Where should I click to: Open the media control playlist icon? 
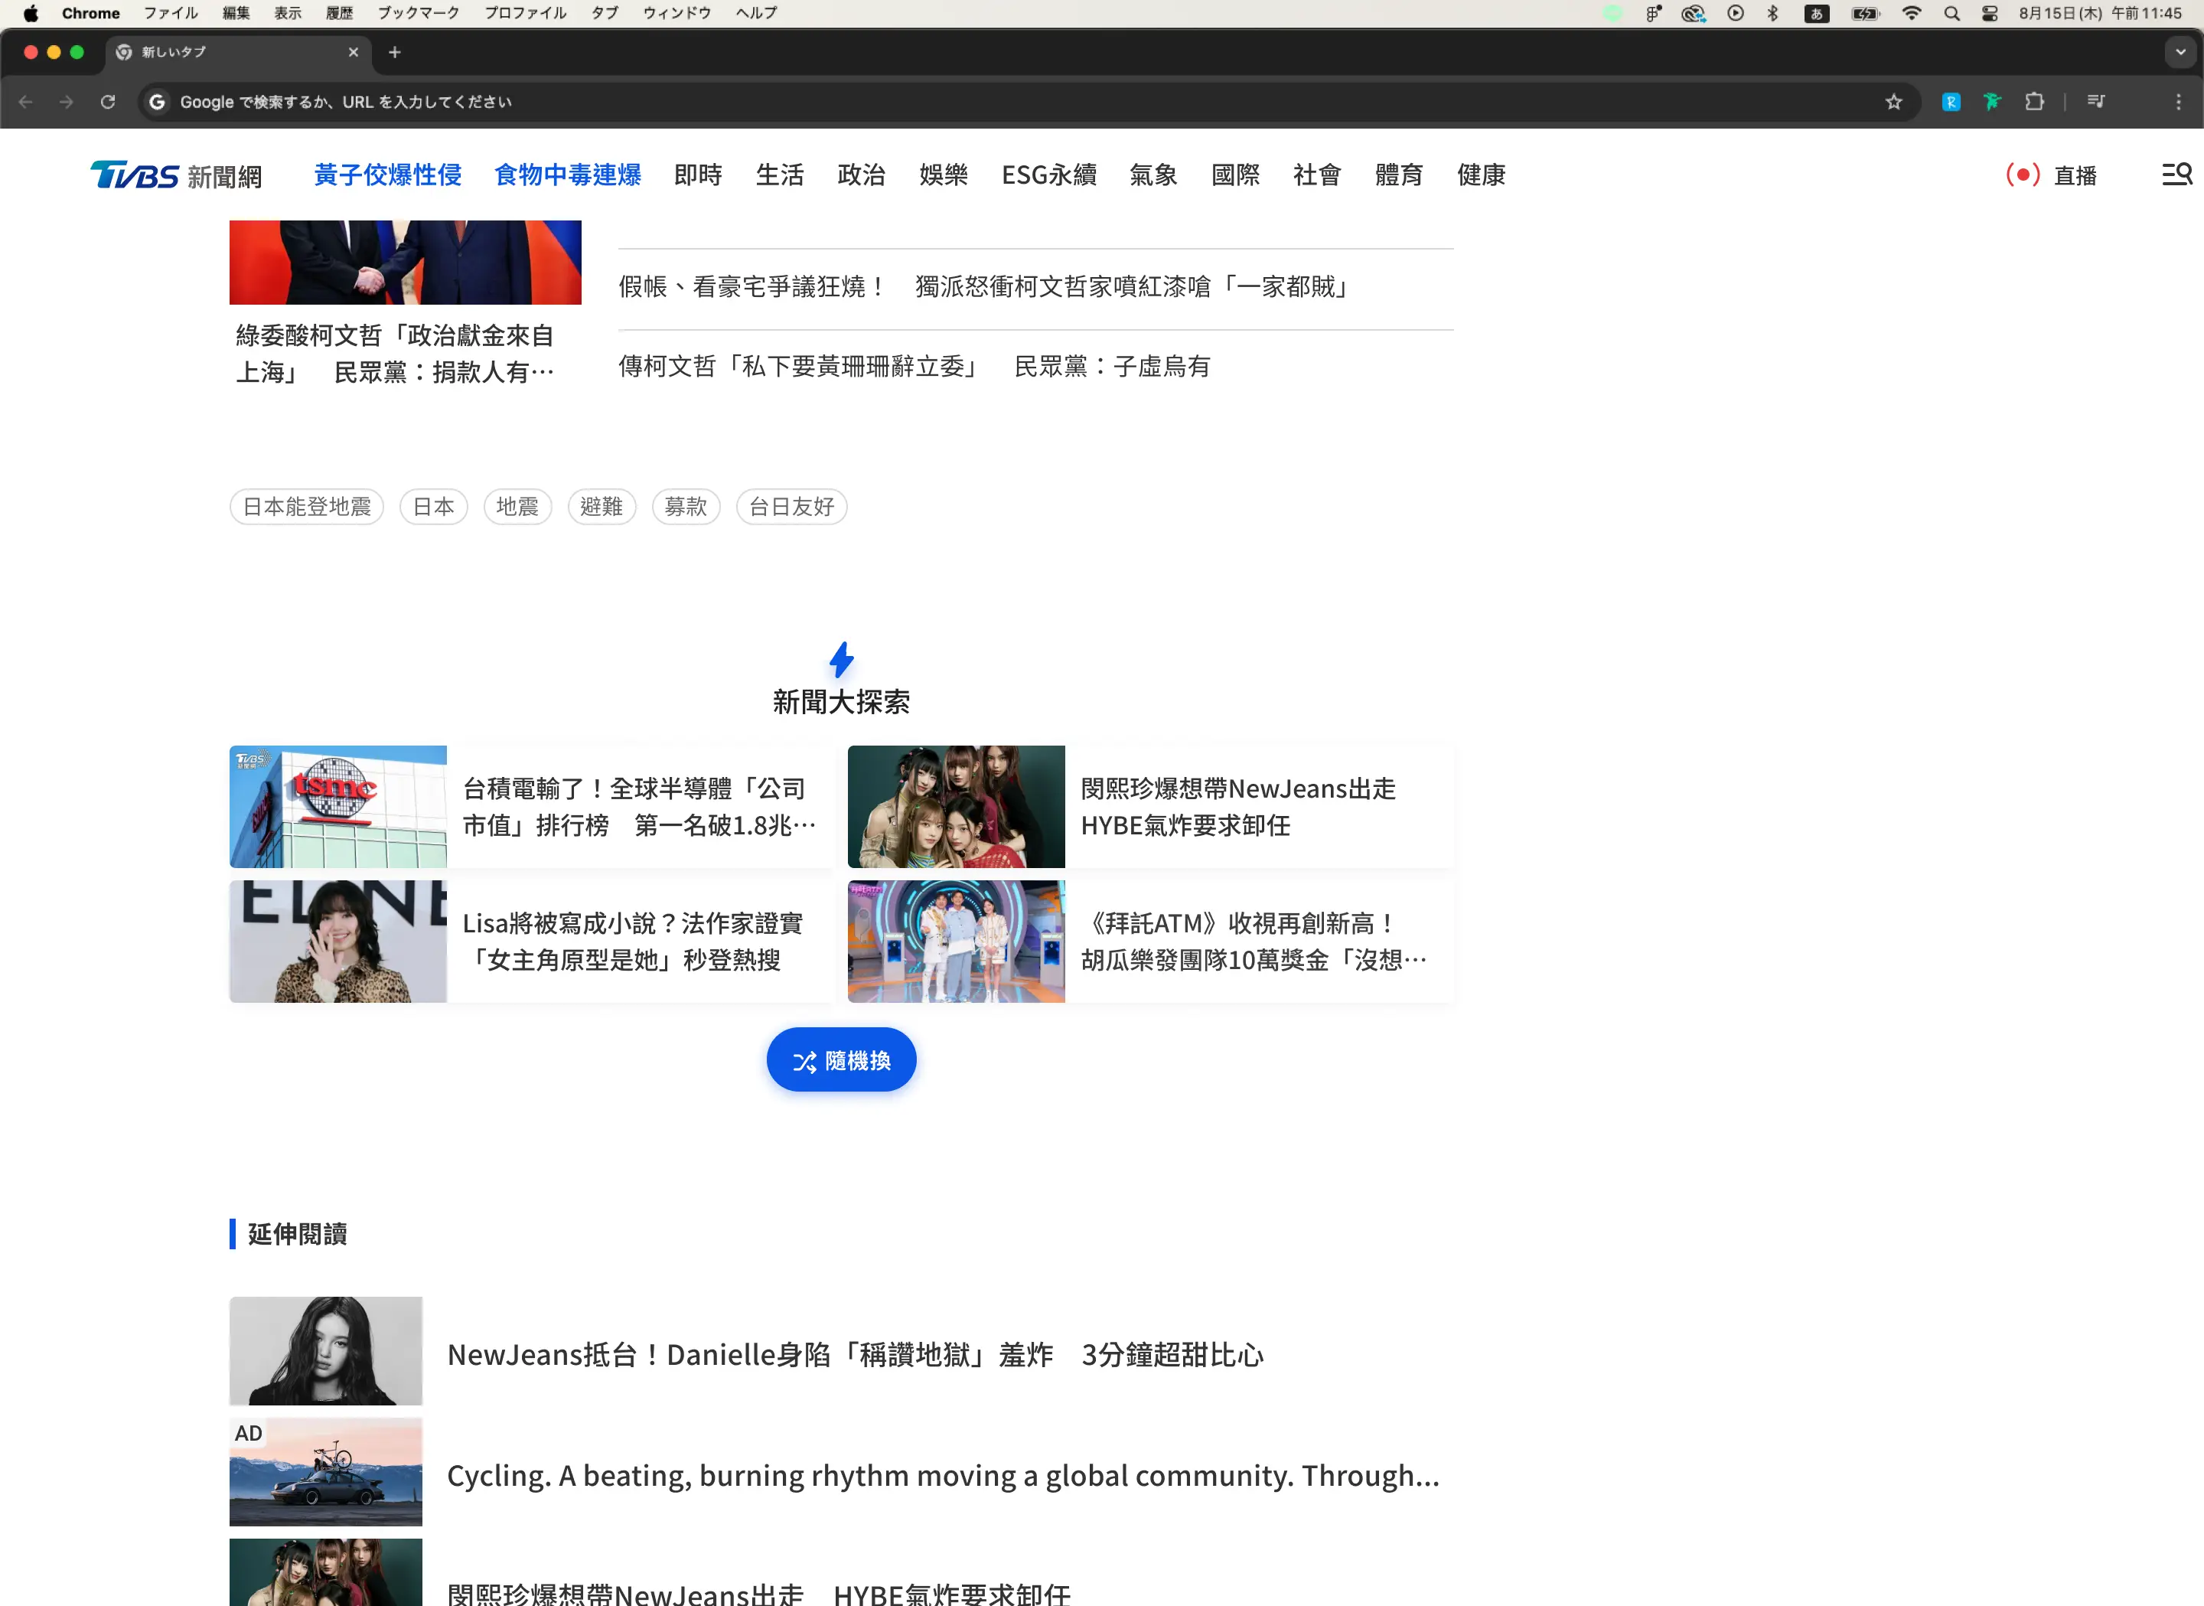pos(2096,102)
